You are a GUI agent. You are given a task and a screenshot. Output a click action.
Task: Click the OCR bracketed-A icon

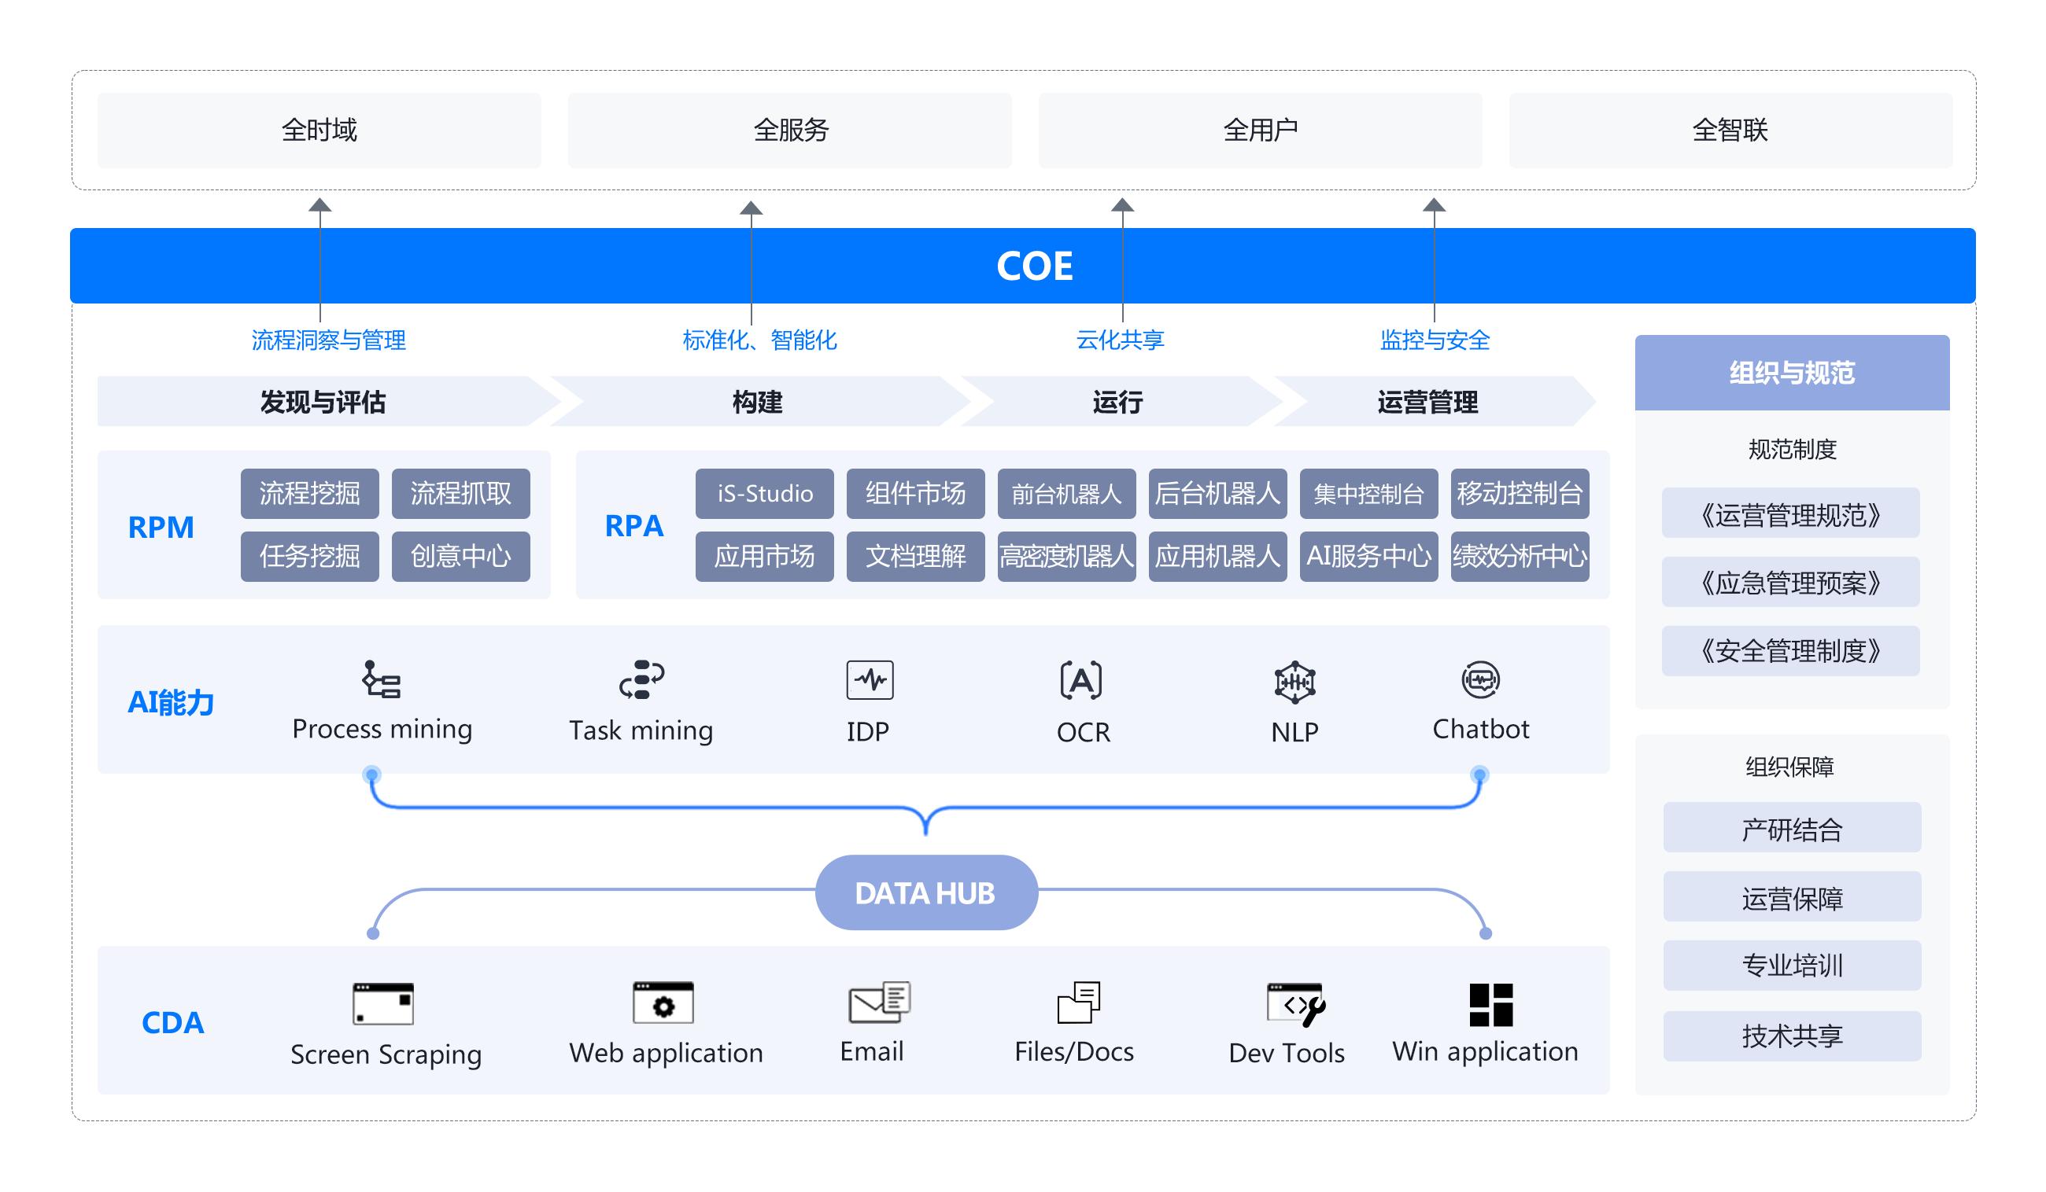(x=1080, y=680)
